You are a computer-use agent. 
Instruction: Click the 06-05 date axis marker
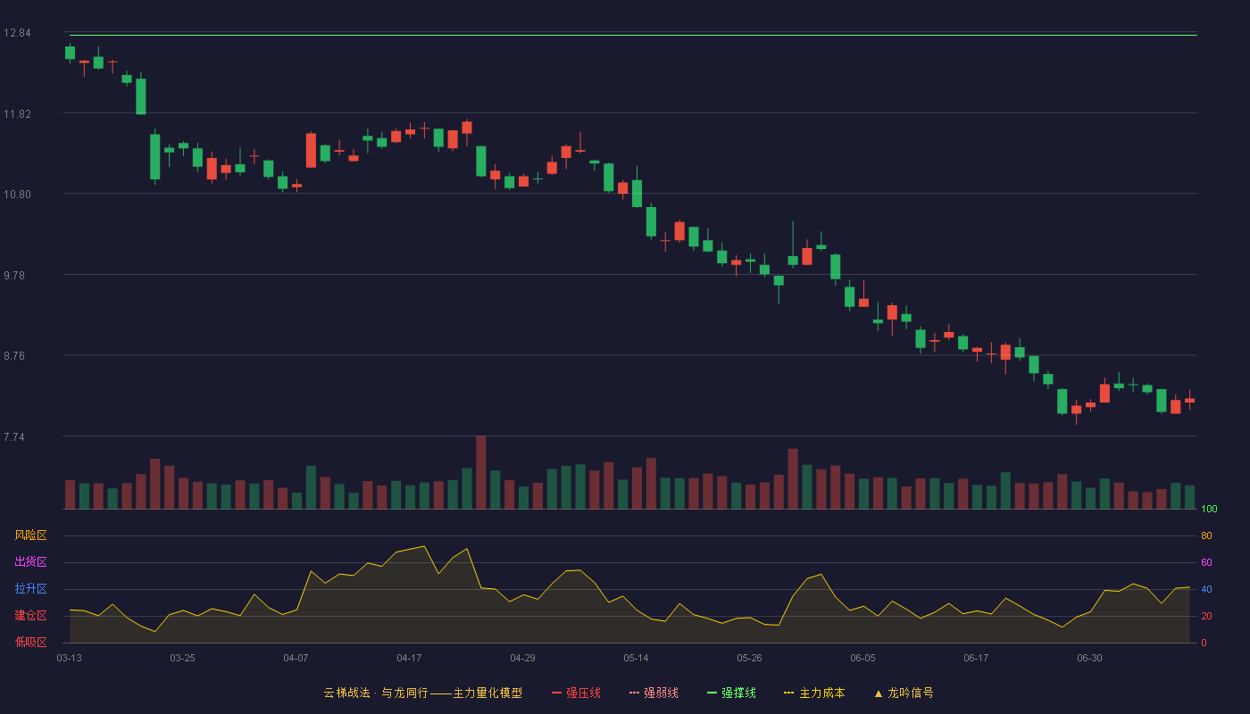point(862,658)
